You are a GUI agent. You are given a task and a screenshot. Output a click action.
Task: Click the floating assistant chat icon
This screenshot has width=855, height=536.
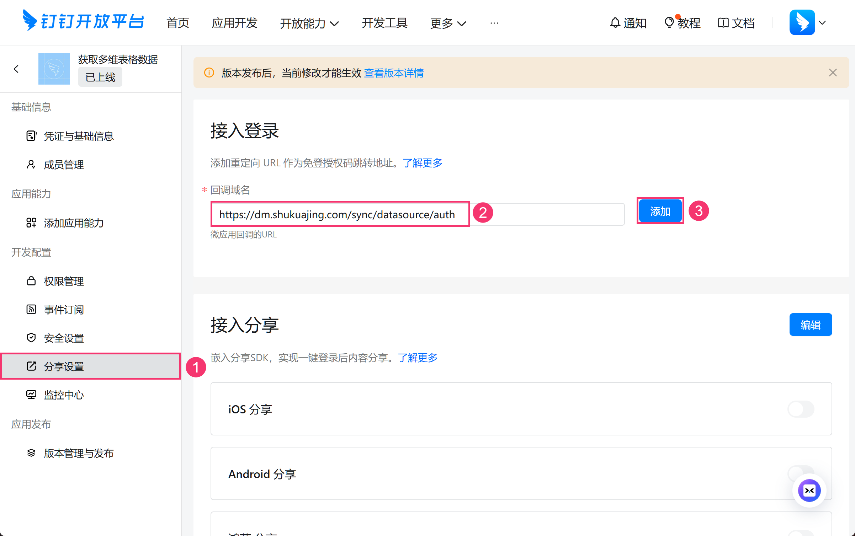809,491
